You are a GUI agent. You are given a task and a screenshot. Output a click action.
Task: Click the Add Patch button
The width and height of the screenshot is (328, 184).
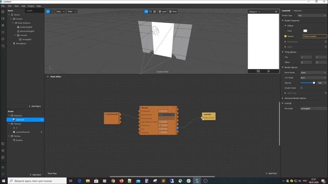[271, 173]
